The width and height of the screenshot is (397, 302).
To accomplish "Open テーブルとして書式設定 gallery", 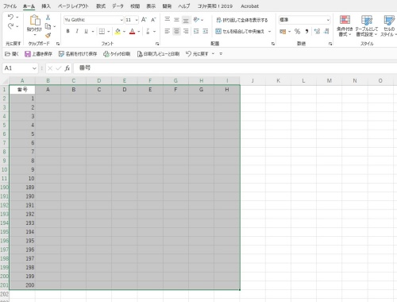I will click(x=367, y=25).
